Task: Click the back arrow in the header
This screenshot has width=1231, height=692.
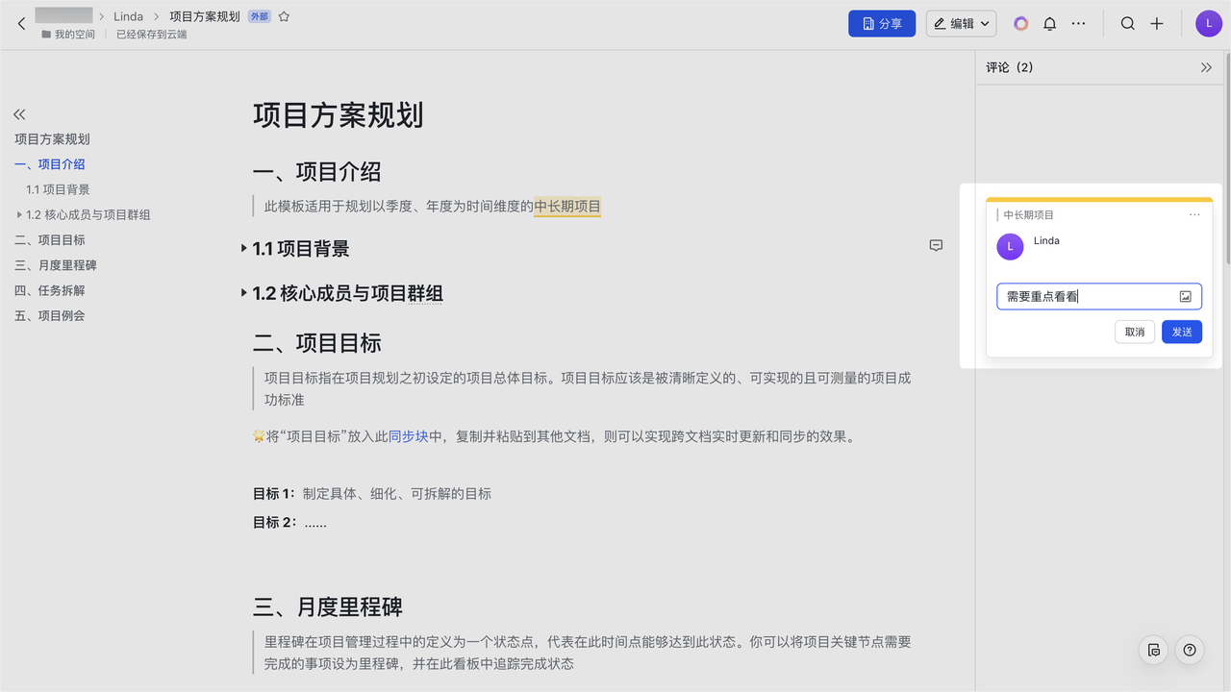Action: click(x=21, y=23)
